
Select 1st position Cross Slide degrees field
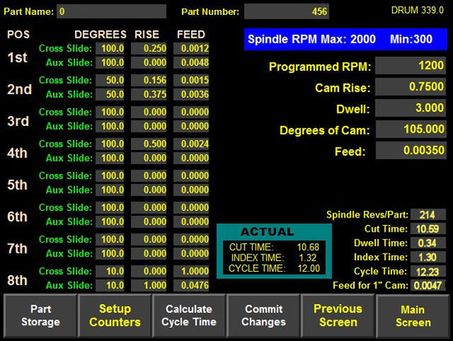click(110, 49)
